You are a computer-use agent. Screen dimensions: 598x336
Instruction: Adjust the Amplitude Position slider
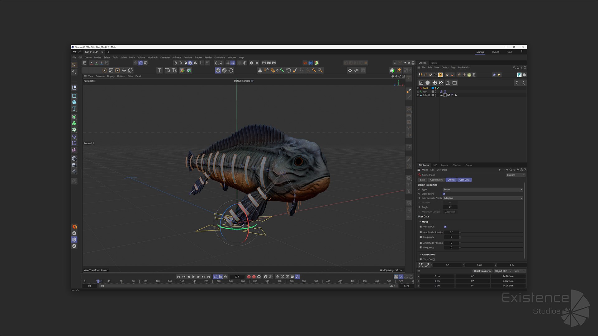pyautogui.click(x=491, y=243)
